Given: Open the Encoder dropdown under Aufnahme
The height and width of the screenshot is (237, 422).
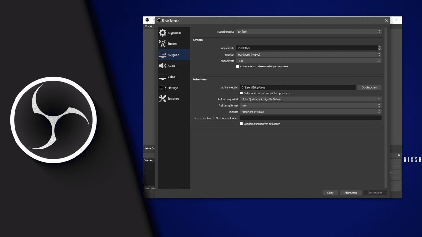Looking at the screenshot, I should coord(311,112).
